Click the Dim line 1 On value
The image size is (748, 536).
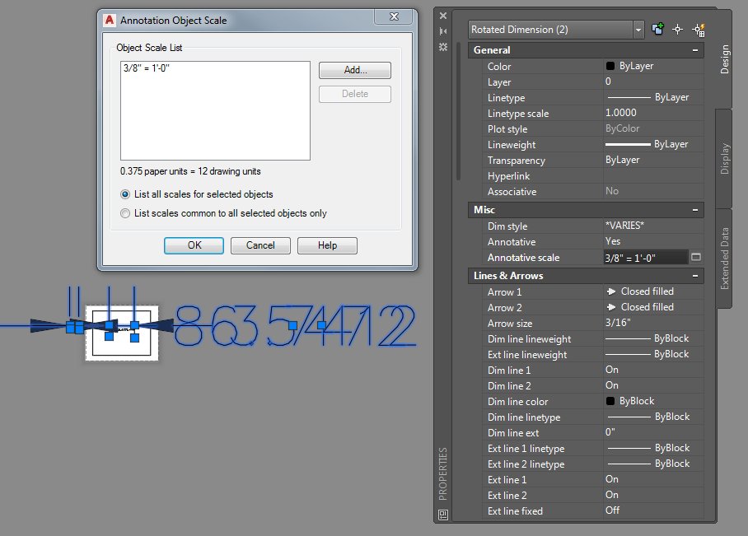653,370
